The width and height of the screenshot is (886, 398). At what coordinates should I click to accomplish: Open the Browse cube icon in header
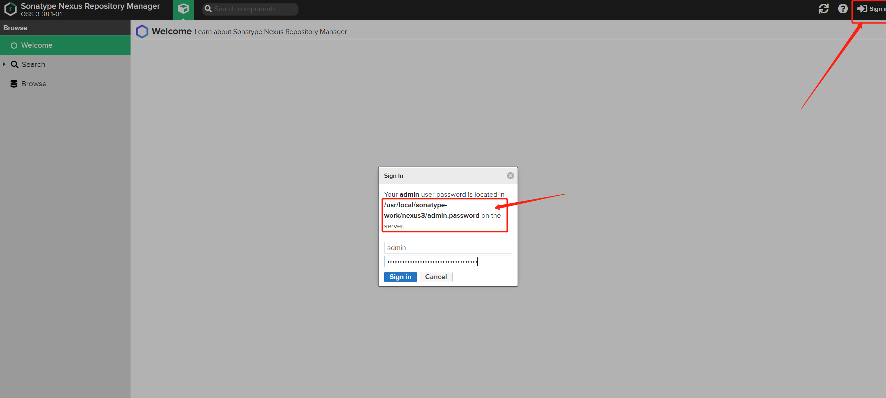183,9
